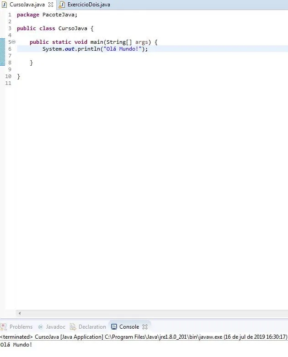Click the '<terminated>' console status label
The width and height of the screenshot is (288, 357).
16,337
